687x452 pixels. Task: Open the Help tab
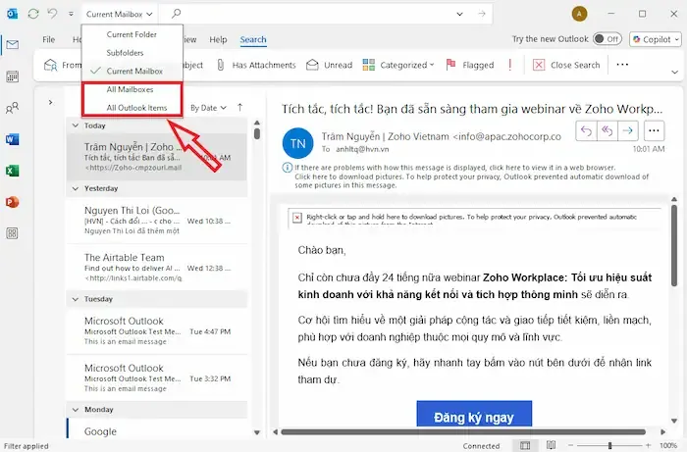click(x=218, y=39)
